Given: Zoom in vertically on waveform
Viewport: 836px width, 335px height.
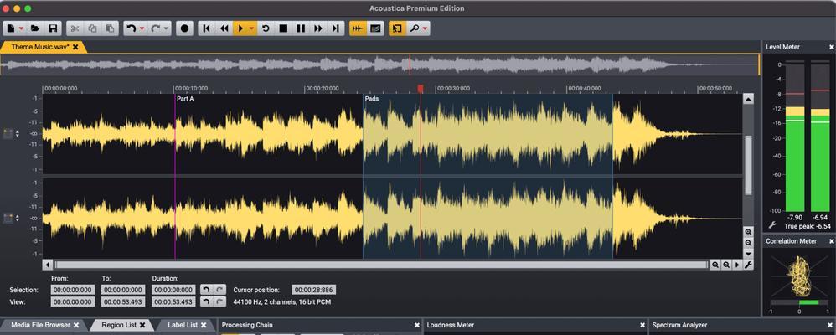Looking at the screenshot, I should (x=748, y=232).
